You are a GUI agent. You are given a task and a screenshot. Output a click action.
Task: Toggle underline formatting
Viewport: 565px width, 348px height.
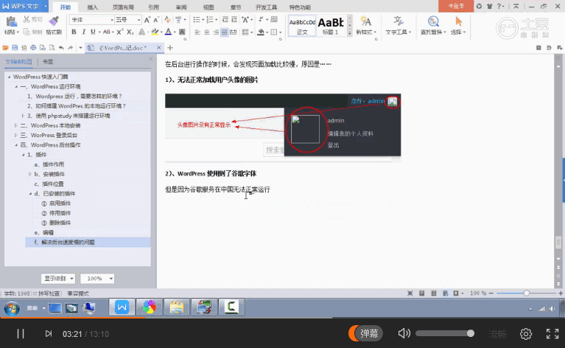[x=93, y=32]
